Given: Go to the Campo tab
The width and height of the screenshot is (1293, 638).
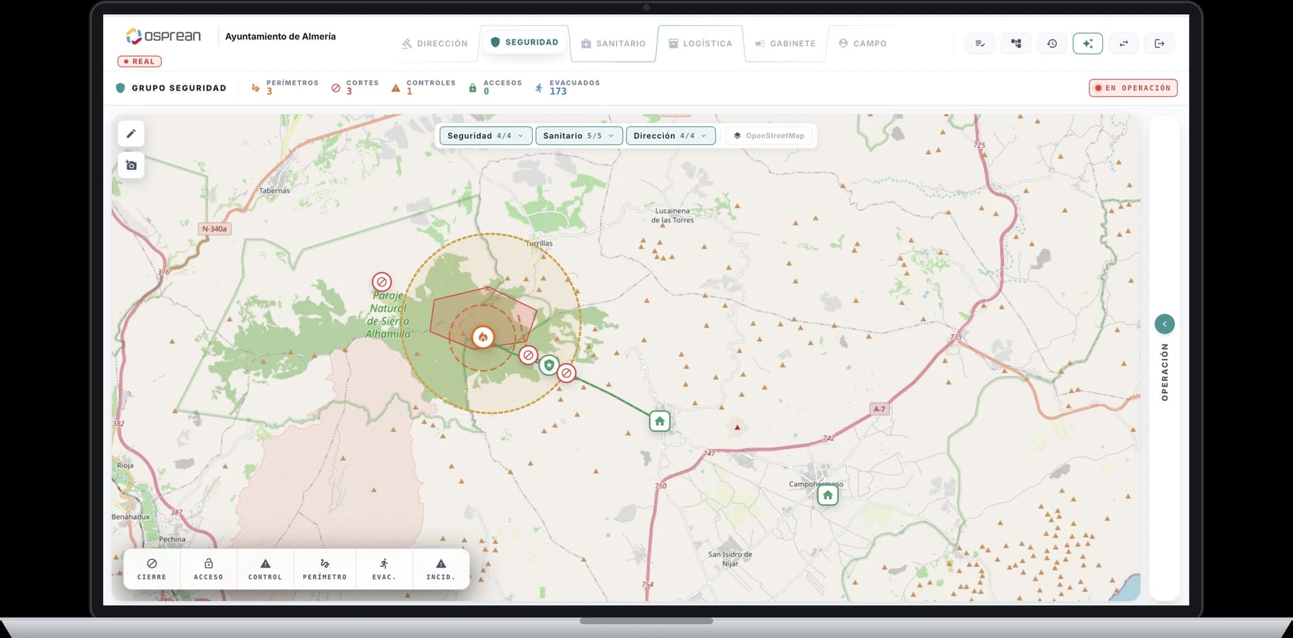Looking at the screenshot, I should point(862,43).
